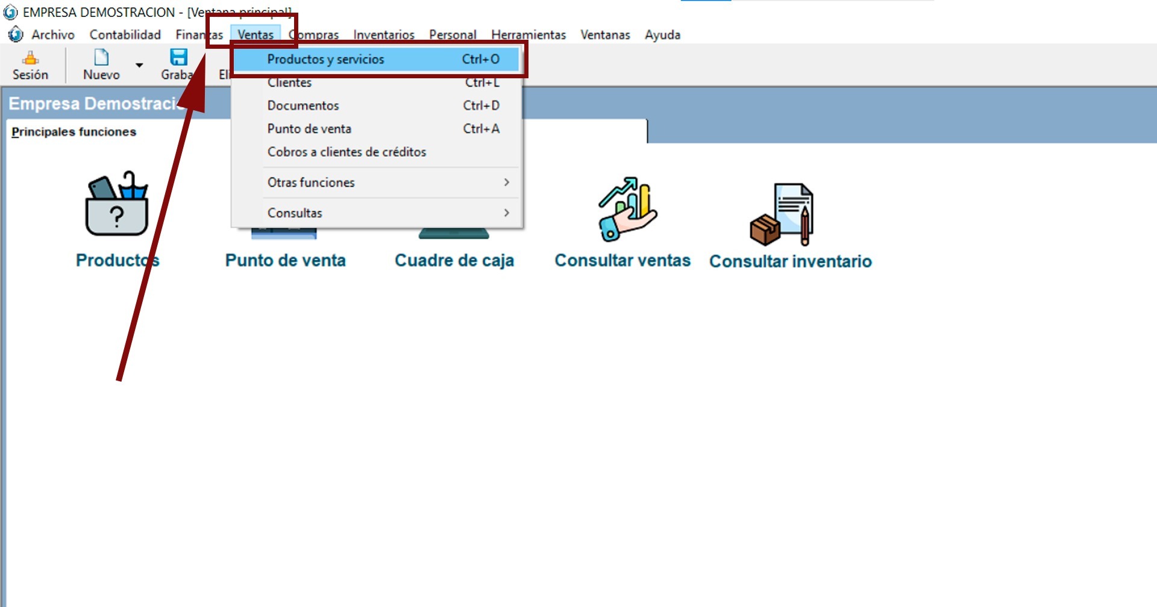Click the Punto de venta shortcut label
The width and height of the screenshot is (1157, 607).
(286, 260)
